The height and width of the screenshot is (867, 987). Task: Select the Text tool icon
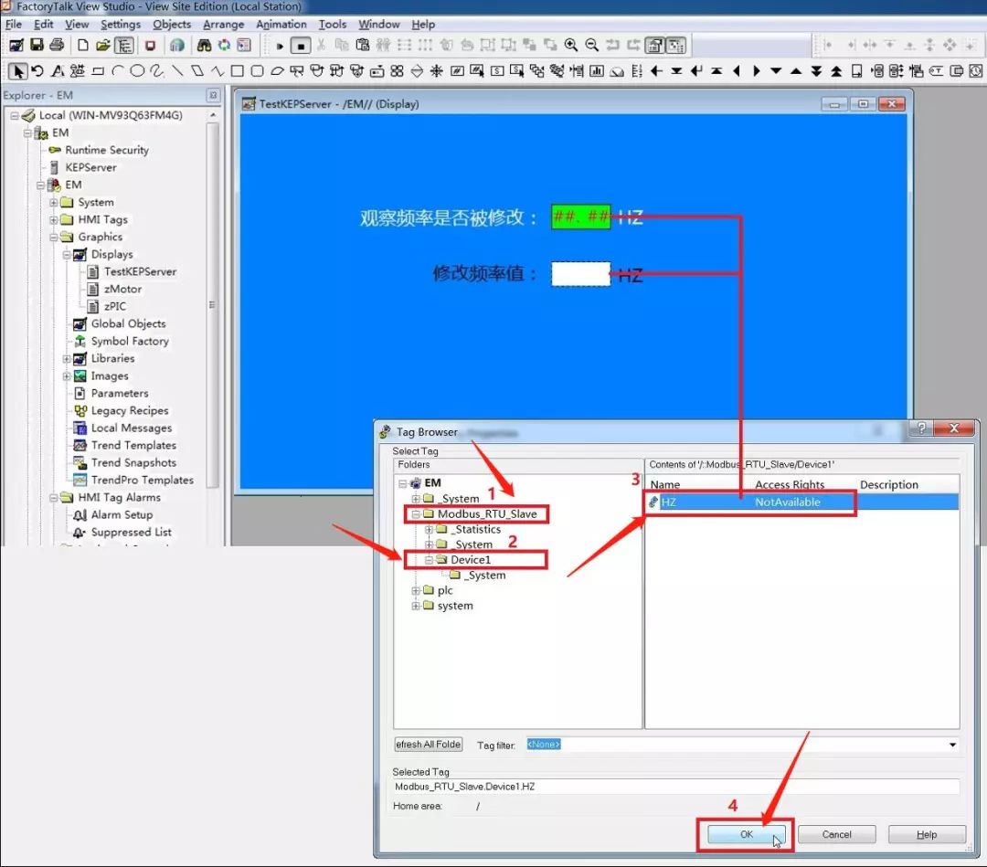58,71
